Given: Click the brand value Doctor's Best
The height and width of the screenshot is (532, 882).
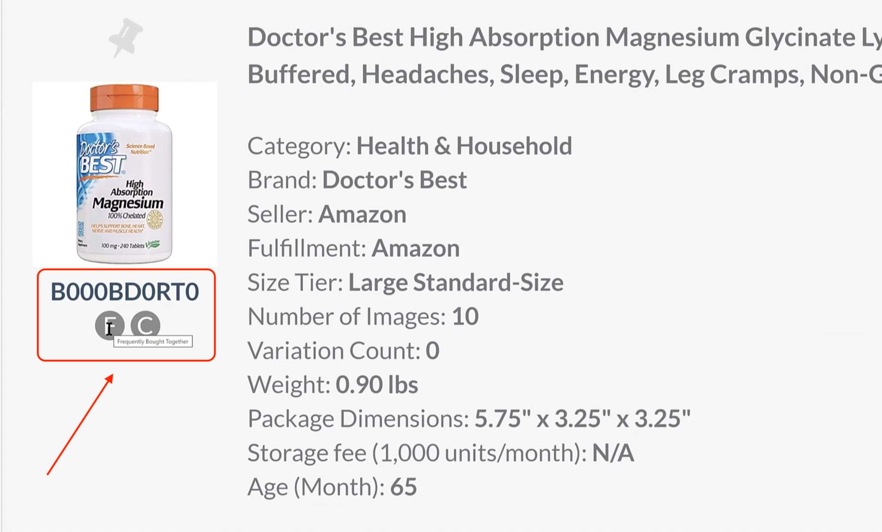Looking at the screenshot, I should click(394, 180).
